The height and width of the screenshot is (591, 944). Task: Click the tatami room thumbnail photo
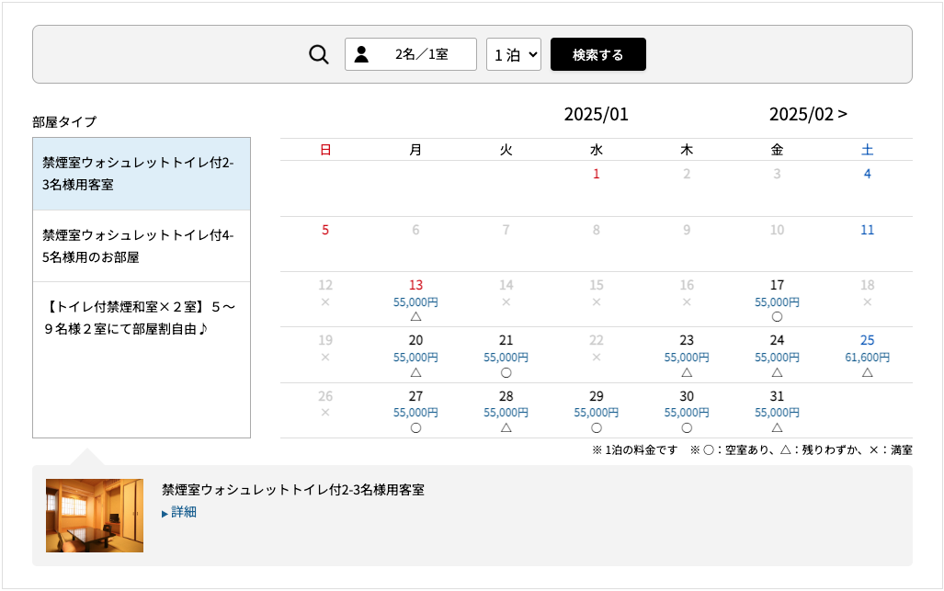[x=95, y=515]
